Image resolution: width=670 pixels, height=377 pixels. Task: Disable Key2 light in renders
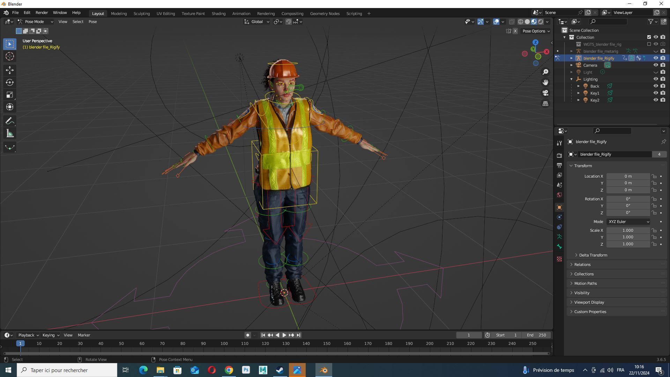(663, 100)
